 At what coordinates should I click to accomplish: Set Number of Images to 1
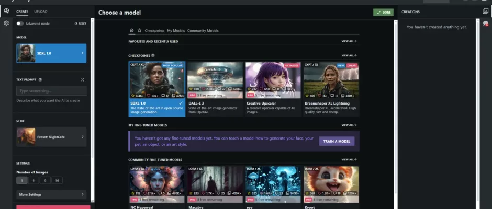pyautogui.click(x=22, y=180)
